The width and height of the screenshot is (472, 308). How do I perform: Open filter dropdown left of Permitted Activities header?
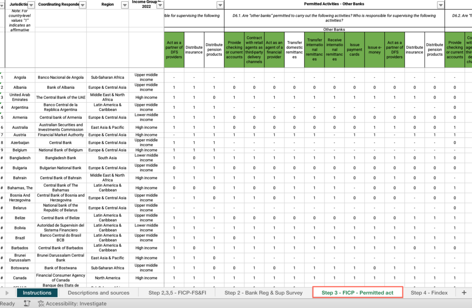pos(220,5)
